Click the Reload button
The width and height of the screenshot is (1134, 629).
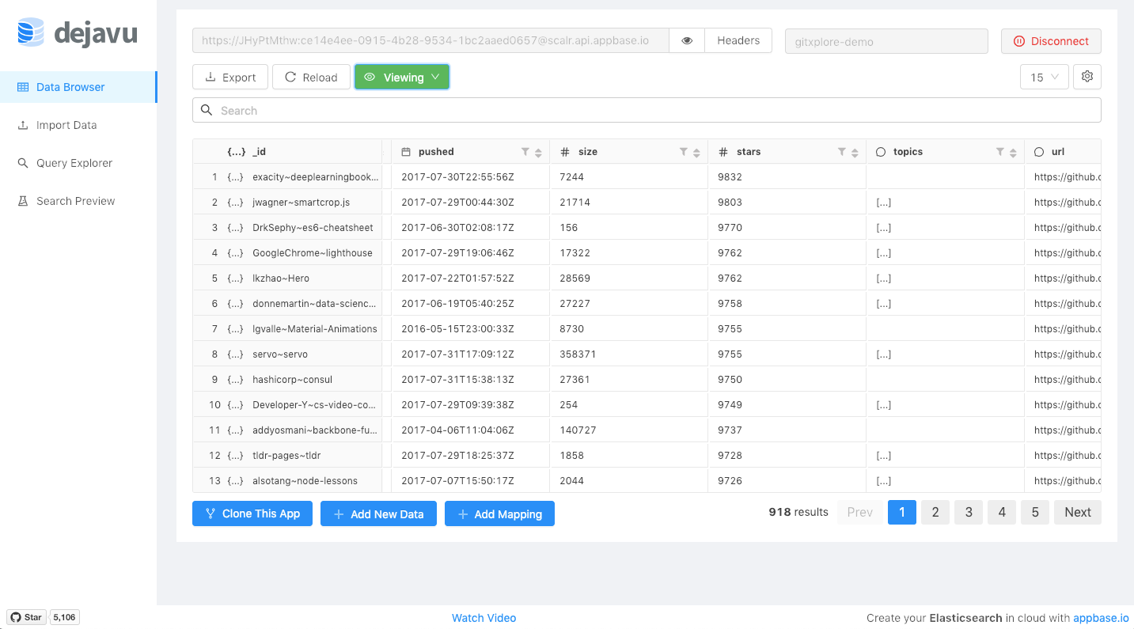pyautogui.click(x=311, y=77)
